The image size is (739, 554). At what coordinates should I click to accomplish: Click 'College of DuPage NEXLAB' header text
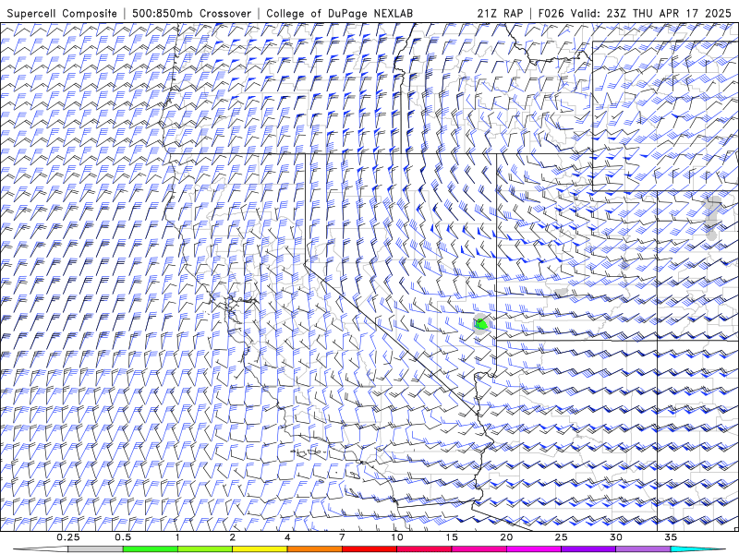click(x=339, y=13)
